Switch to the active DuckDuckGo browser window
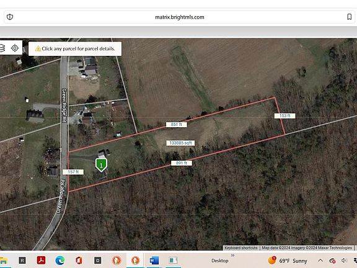 (x=135, y=261)
